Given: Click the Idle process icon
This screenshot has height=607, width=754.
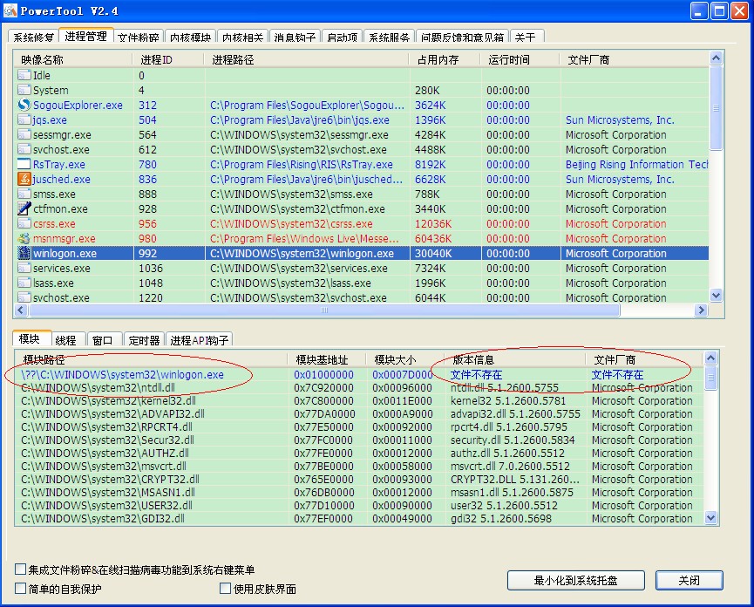Looking at the screenshot, I should pos(24,75).
